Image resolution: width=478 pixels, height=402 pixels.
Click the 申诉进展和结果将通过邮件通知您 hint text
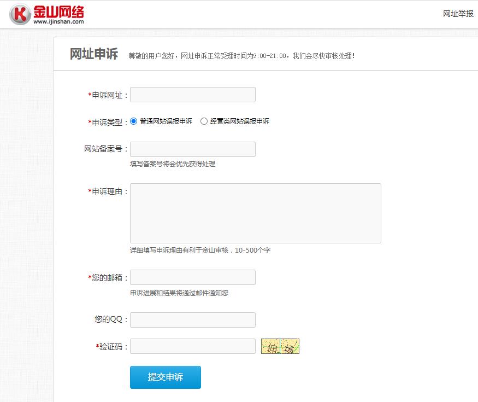[x=179, y=293]
